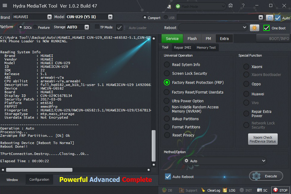
Task: Open the Method/Option Auto dropdown
Action: (225, 161)
